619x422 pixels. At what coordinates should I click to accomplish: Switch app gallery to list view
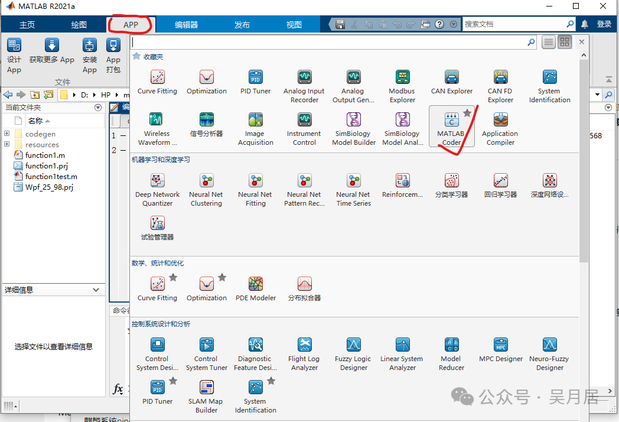548,42
